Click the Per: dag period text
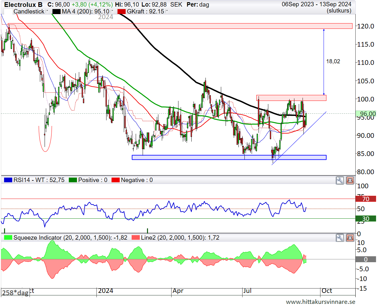 [x=198, y=4]
